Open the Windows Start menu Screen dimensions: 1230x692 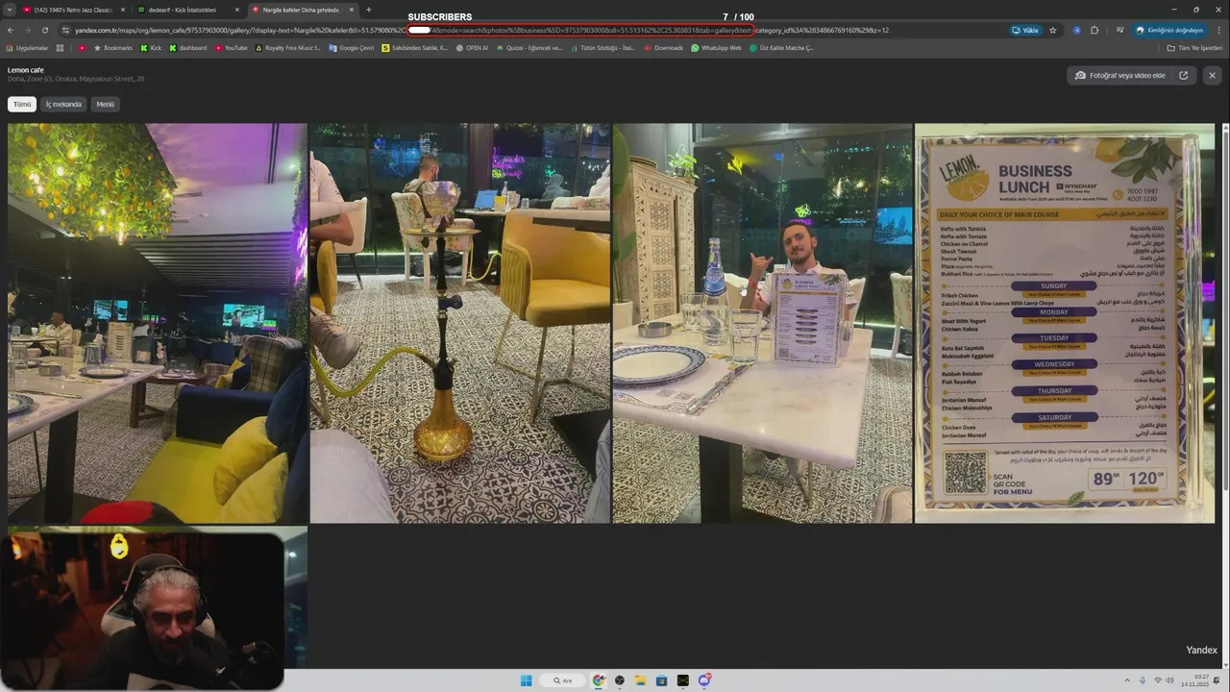pos(526,680)
